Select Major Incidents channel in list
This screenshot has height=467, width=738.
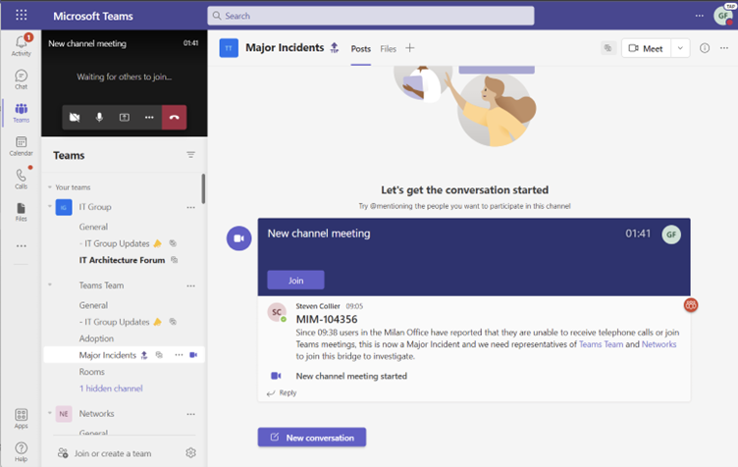pyautogui.click(x=125, y=355)
